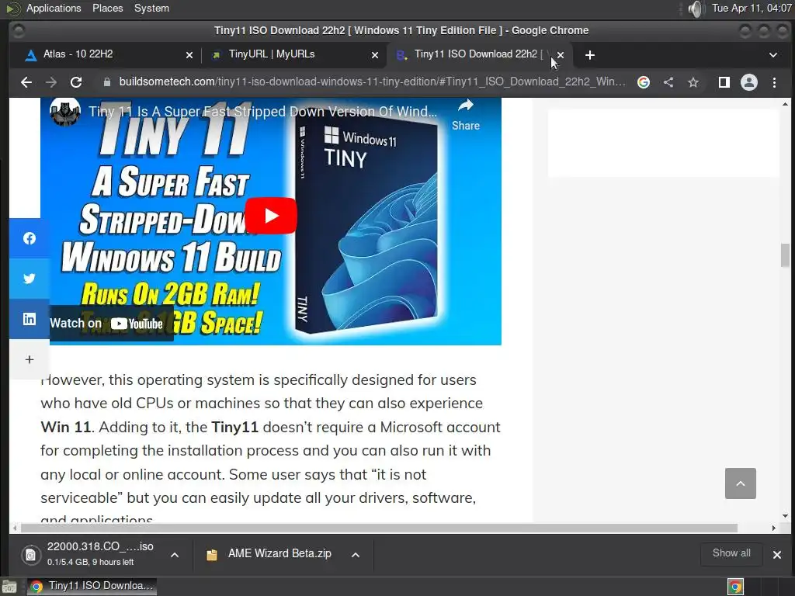Share on LinkedIn from sidebar
The image size is (795, 596).
click(x=30, y=319)
